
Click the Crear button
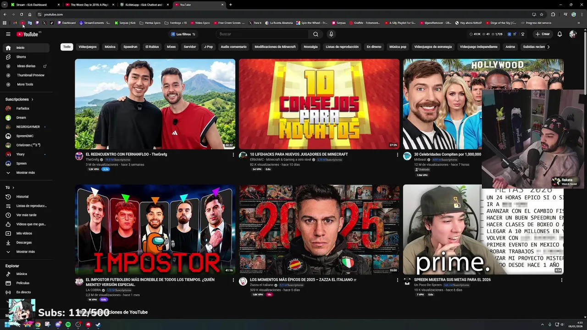[543, 34]
